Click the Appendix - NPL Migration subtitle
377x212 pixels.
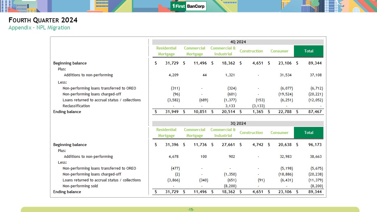(39, 28)
